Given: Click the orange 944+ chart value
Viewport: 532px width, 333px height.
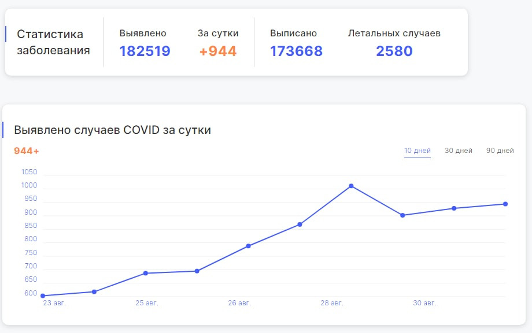Looking at the screenshot, I should (x=27, y=151).
